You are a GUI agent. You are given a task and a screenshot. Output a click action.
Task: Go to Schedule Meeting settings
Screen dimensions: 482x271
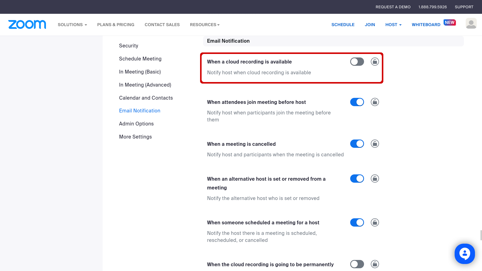[140, 59]
